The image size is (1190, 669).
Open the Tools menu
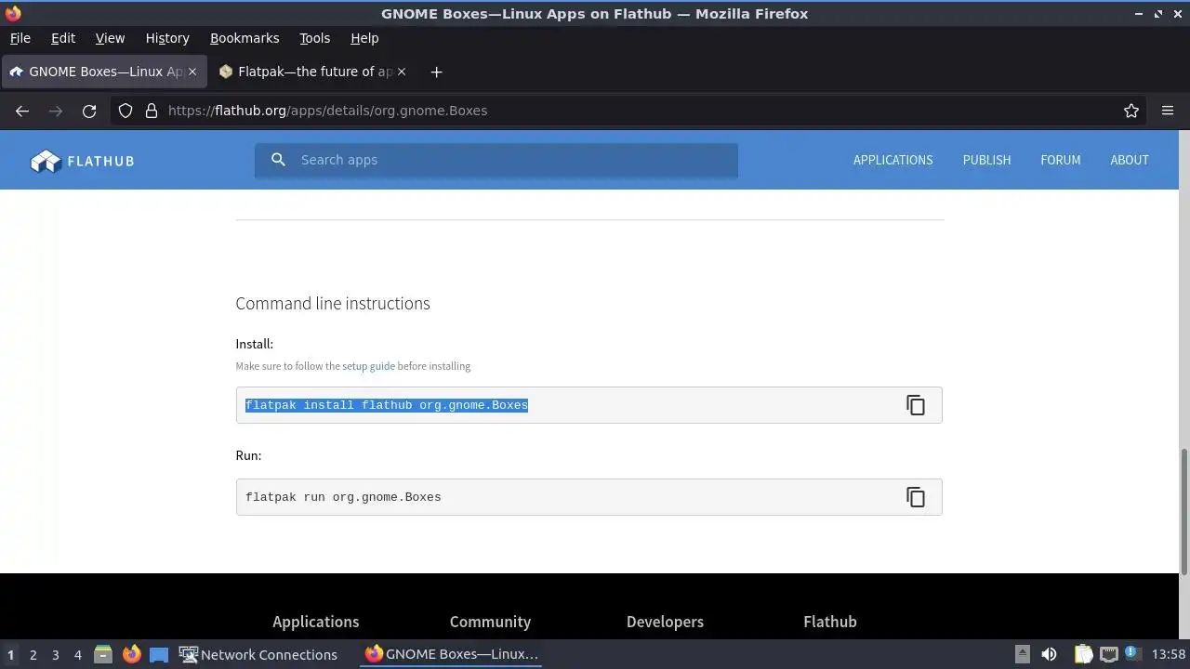[314, 38]
